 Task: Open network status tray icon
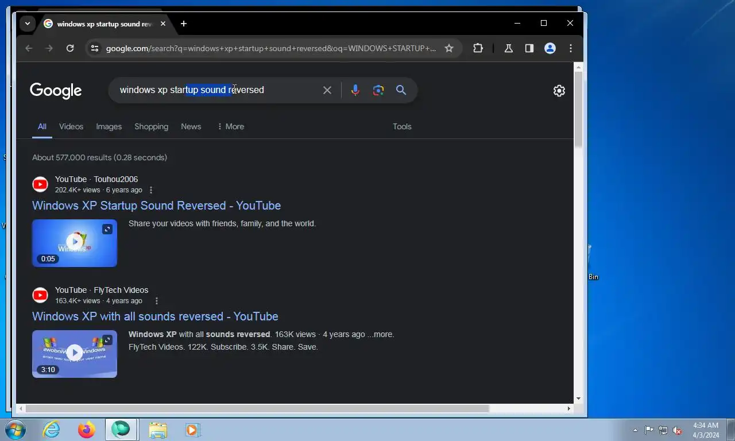click(663, 430)
